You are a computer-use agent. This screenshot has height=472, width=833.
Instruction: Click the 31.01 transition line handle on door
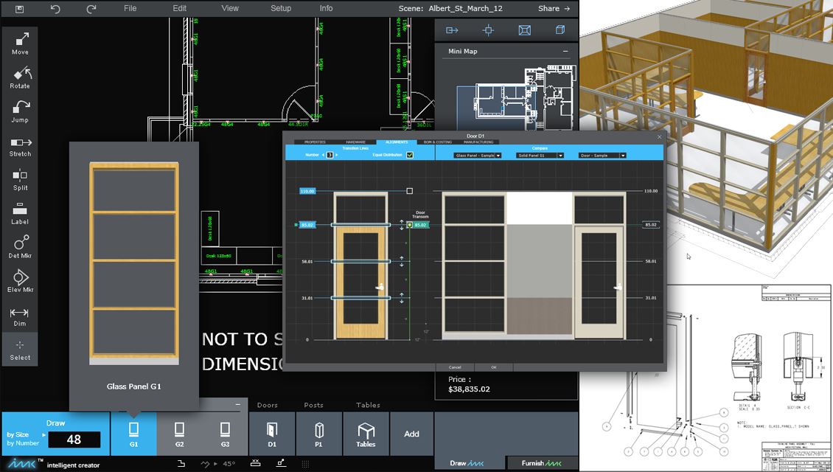(x=360, y=298)
